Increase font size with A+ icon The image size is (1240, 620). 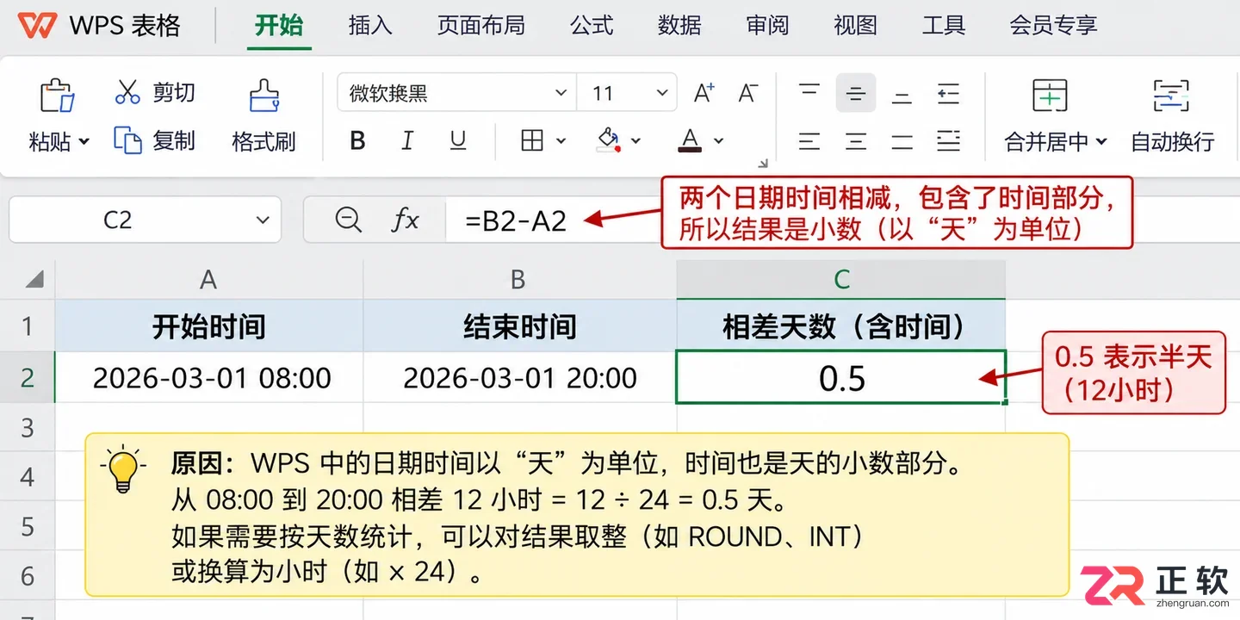click(x=704, y=93)
